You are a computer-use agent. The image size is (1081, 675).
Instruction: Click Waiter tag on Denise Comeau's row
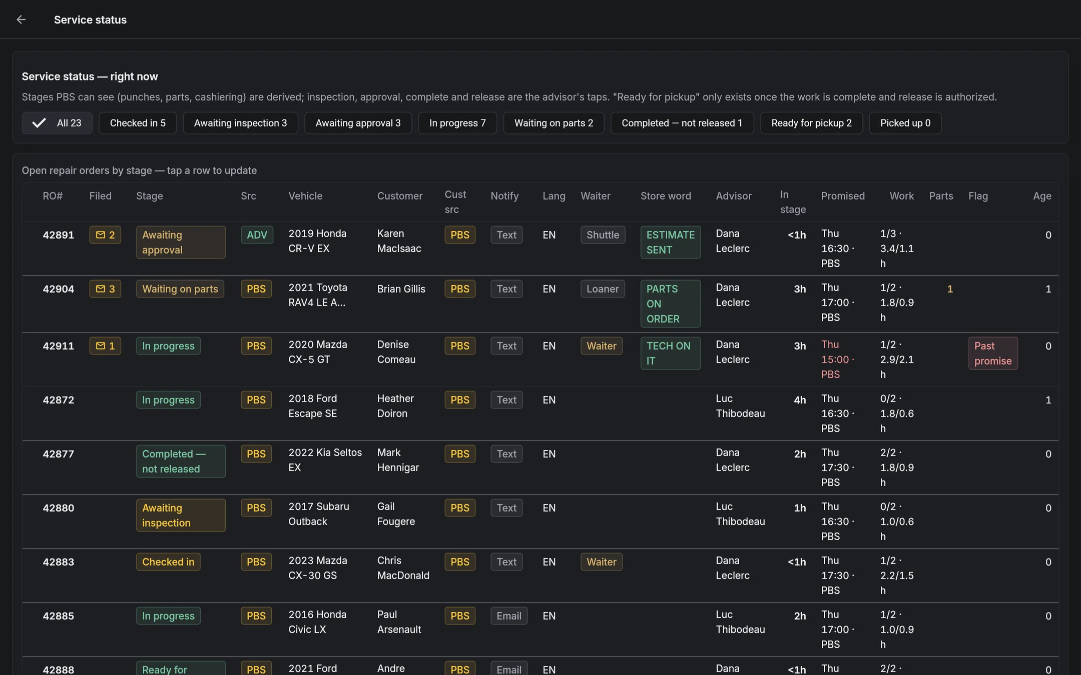(x=602, y=346)
